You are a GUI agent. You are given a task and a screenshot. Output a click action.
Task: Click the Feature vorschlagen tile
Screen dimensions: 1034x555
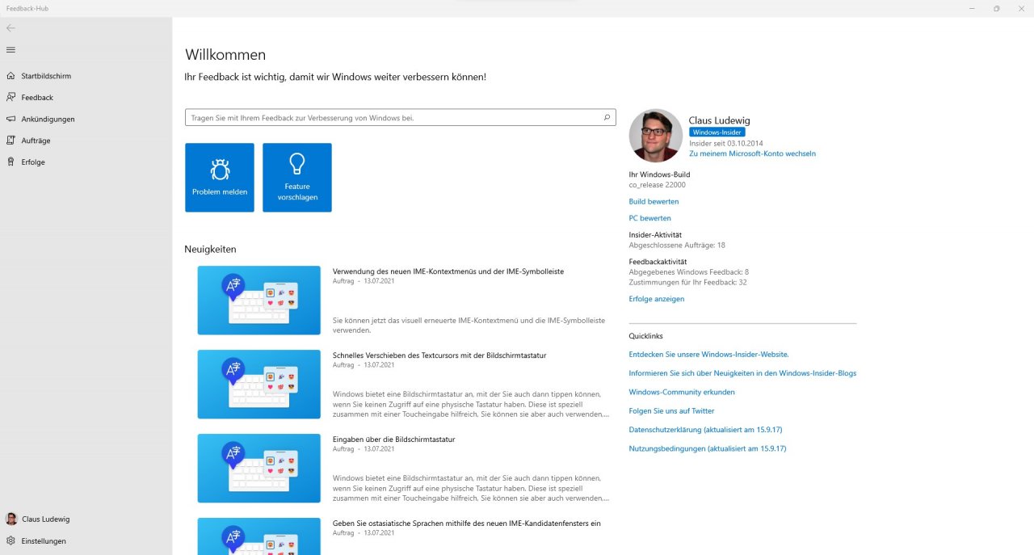point(297,178)
